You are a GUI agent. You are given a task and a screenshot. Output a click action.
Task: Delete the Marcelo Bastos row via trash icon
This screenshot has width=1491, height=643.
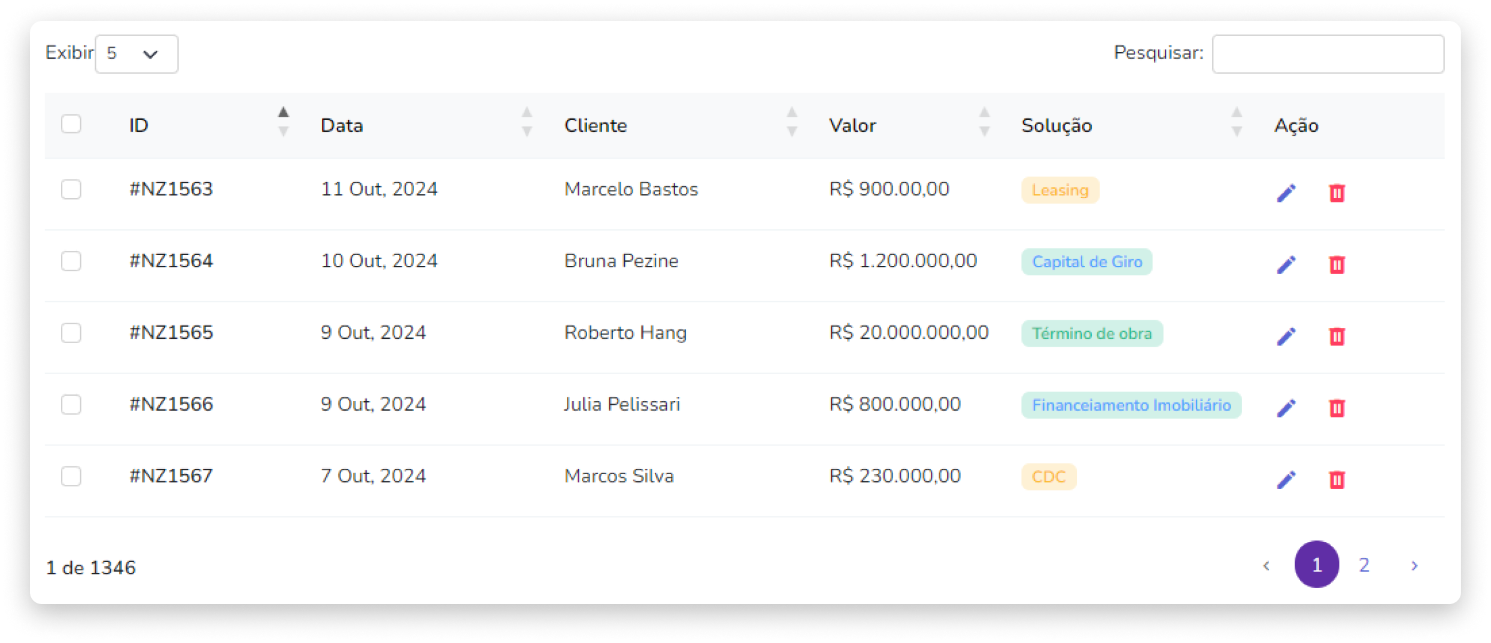[1337, 193]
